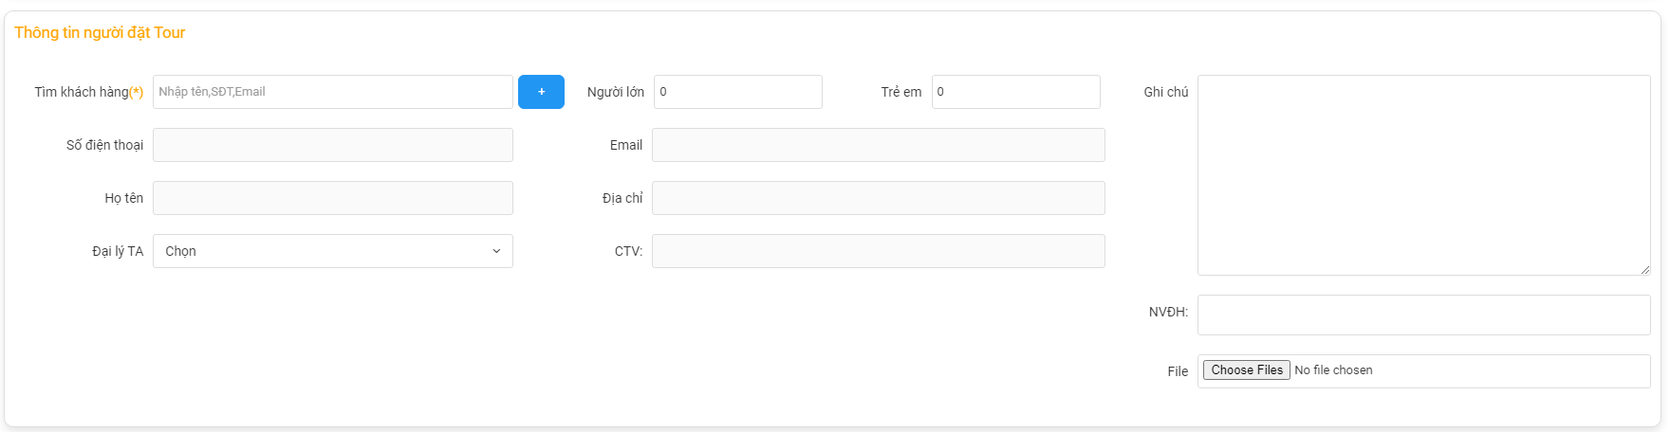Viewport: 1671px width, 432px height.
Task: Click the CTV input field
Action: pos(879,251)
